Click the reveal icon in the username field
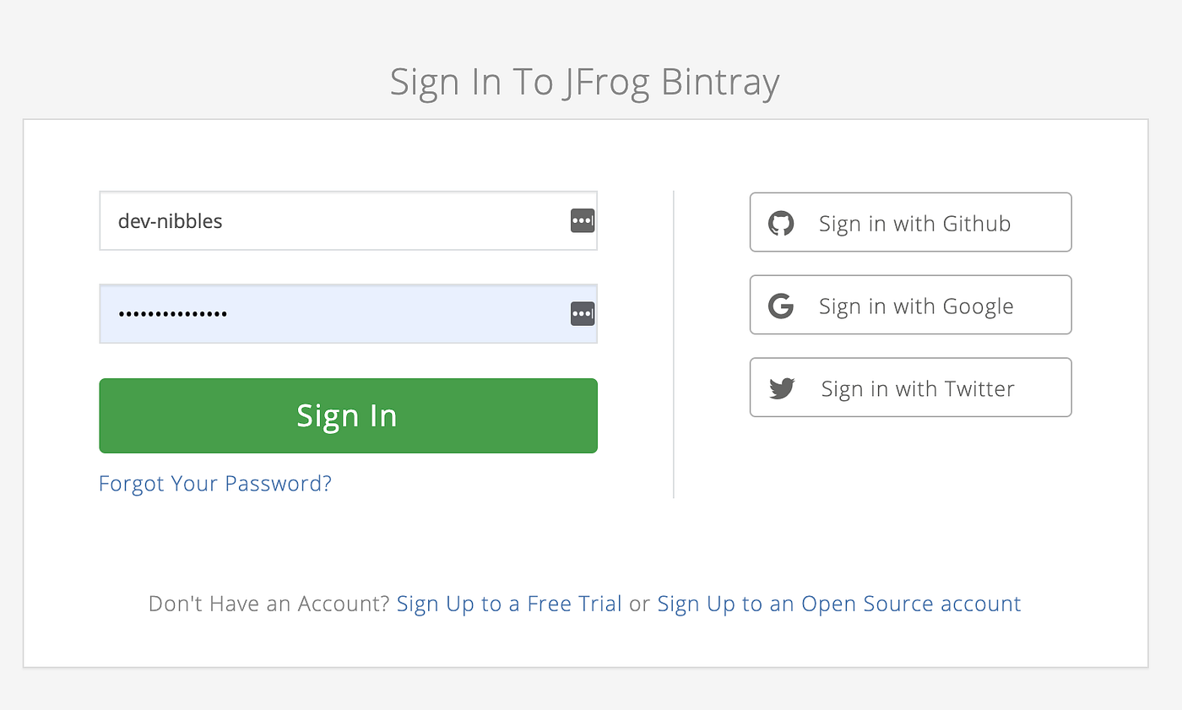This screenshot has width=1182, height=710. tap(582, 220)
